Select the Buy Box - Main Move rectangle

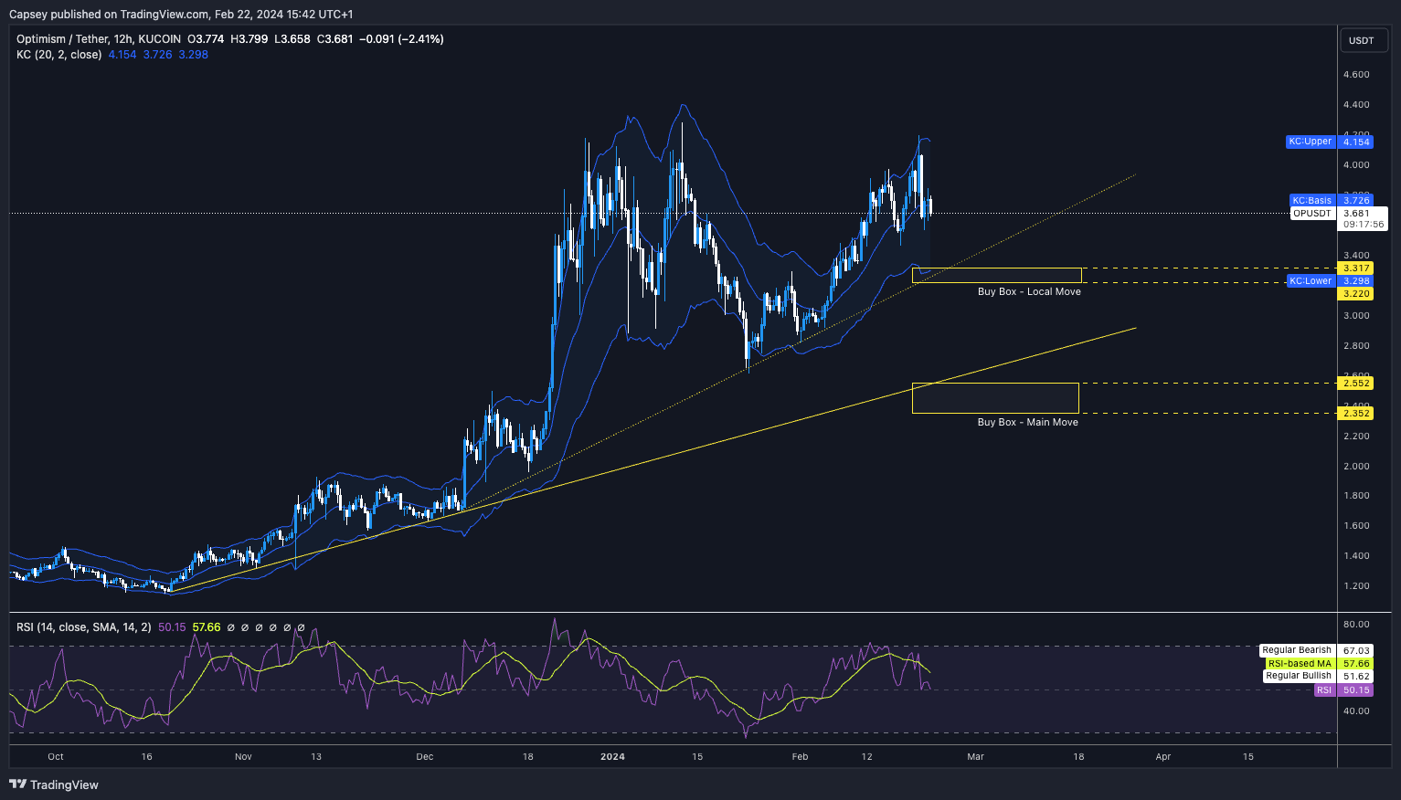[x=995, y=398]
